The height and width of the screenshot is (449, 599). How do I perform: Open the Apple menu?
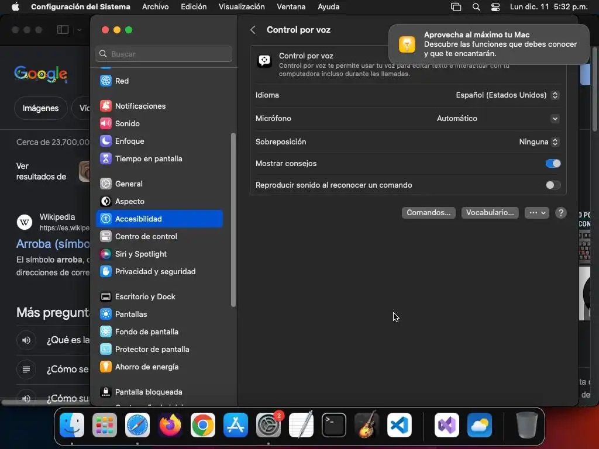click(x=15, y=6)
